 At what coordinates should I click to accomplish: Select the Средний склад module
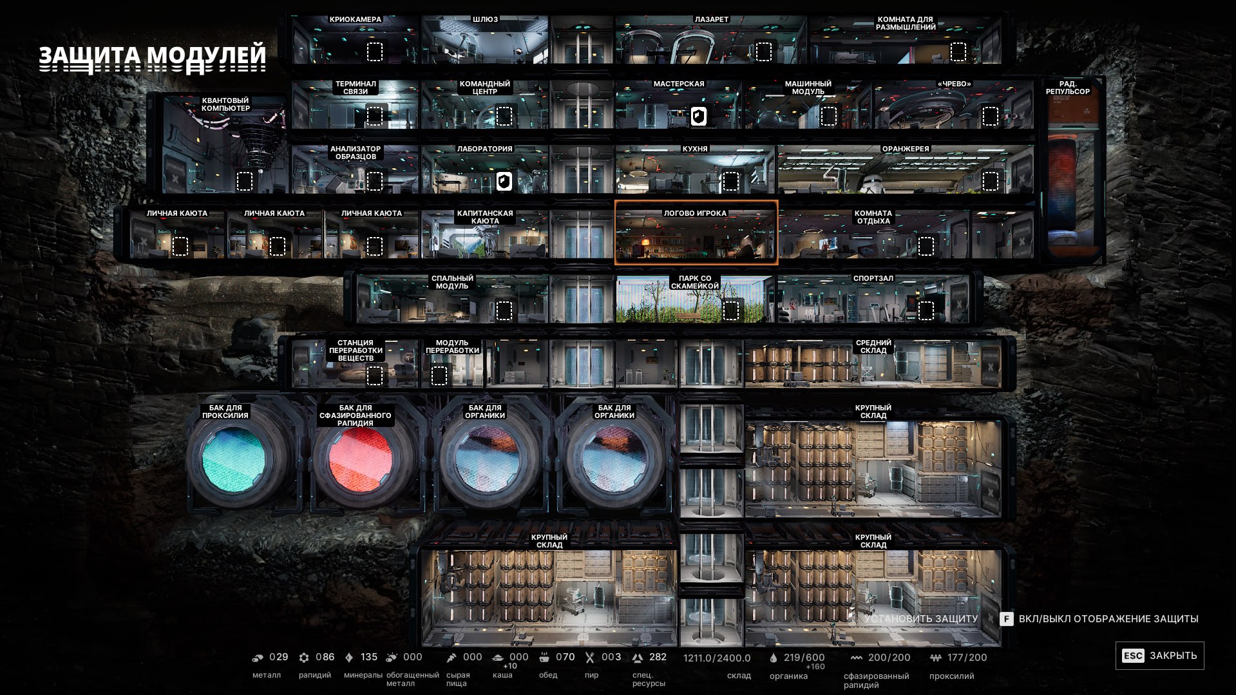point(873,363)
